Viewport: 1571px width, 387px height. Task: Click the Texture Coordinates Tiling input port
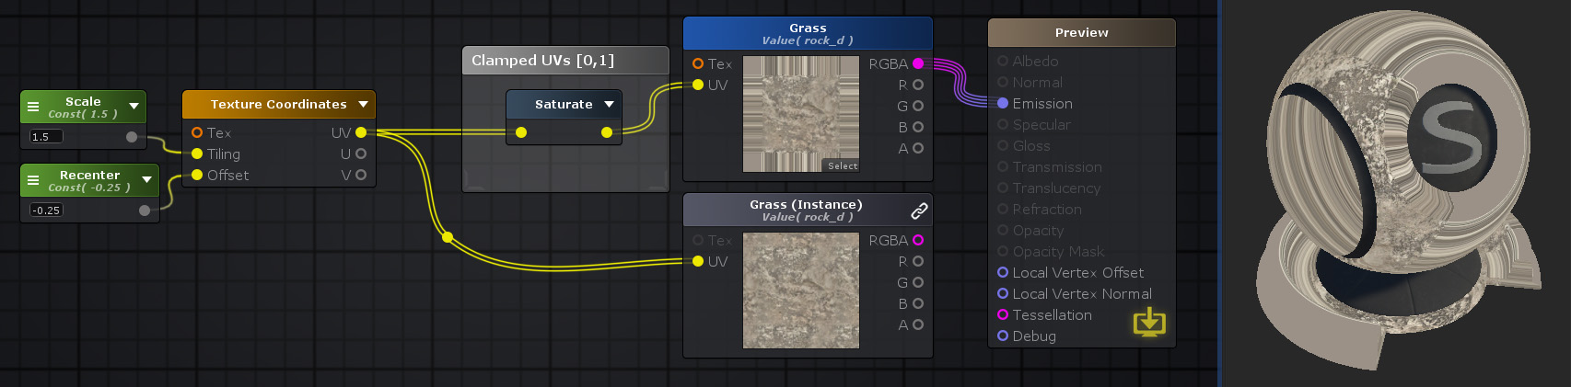pos(197,154)
